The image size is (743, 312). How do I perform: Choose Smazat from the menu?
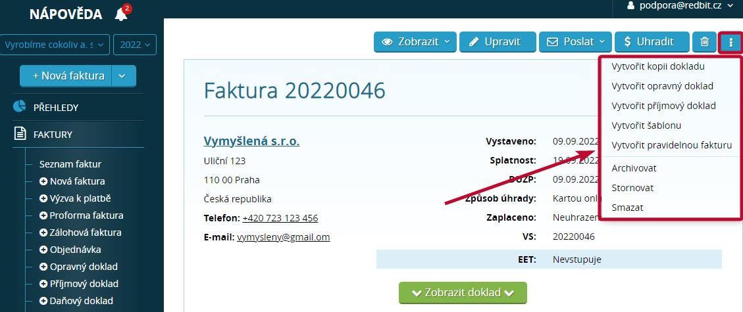click(x=627, y=208)
